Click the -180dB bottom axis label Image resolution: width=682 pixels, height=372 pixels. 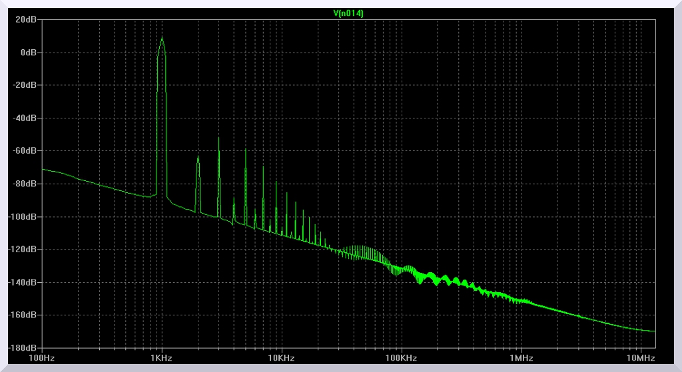[x=23, y=347]
